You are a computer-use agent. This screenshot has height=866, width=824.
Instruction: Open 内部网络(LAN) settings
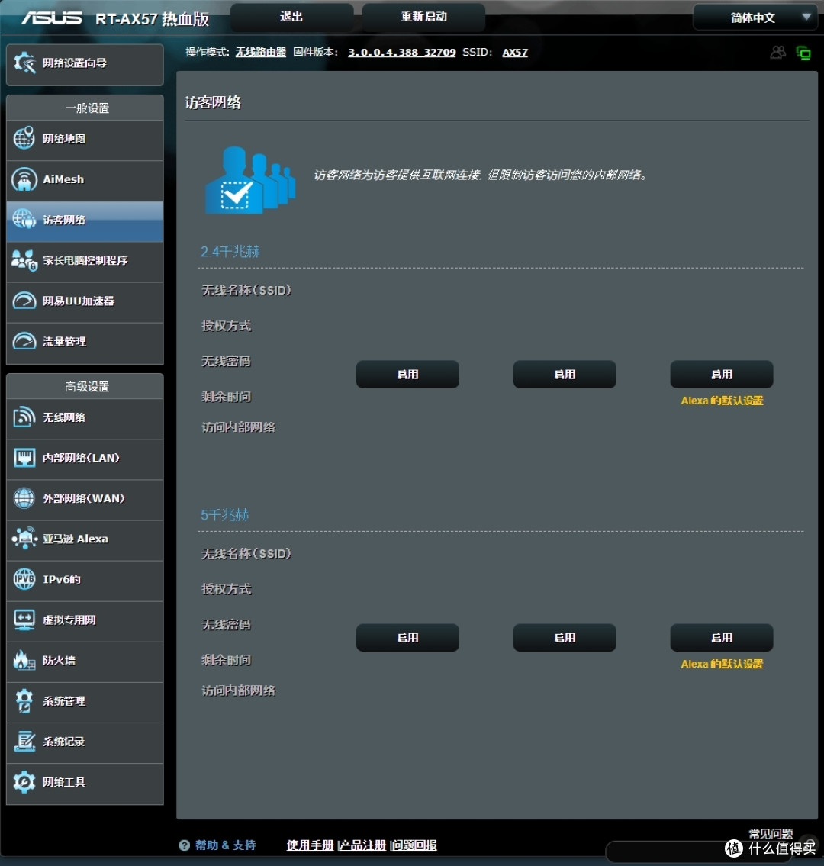point(85,458)
